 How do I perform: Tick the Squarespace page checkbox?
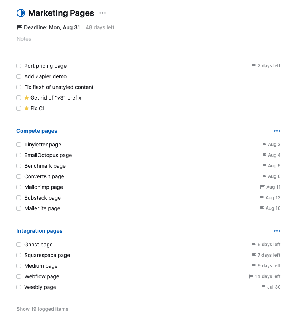click(19, 255)
